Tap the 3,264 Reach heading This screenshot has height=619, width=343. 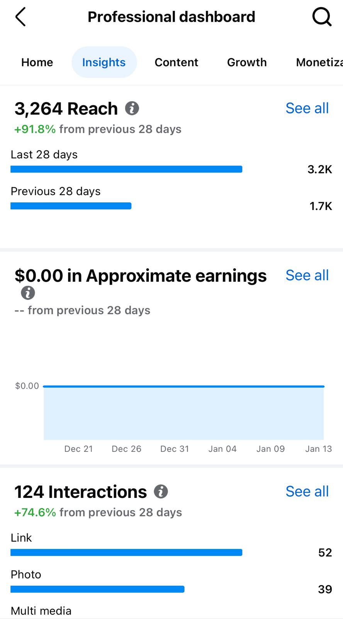[66, 109]
